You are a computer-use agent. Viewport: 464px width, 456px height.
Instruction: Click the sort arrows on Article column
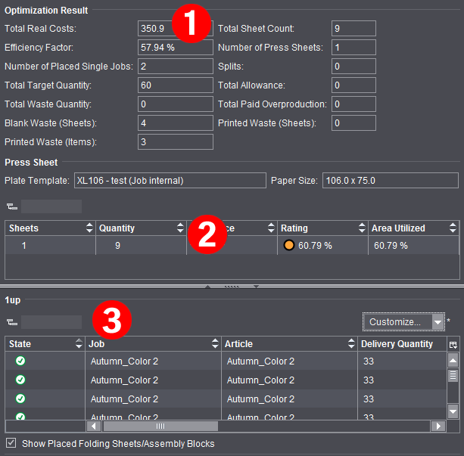351,344
